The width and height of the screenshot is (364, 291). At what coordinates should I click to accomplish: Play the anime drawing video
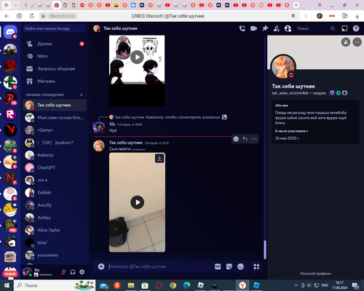tap(137, 57)
